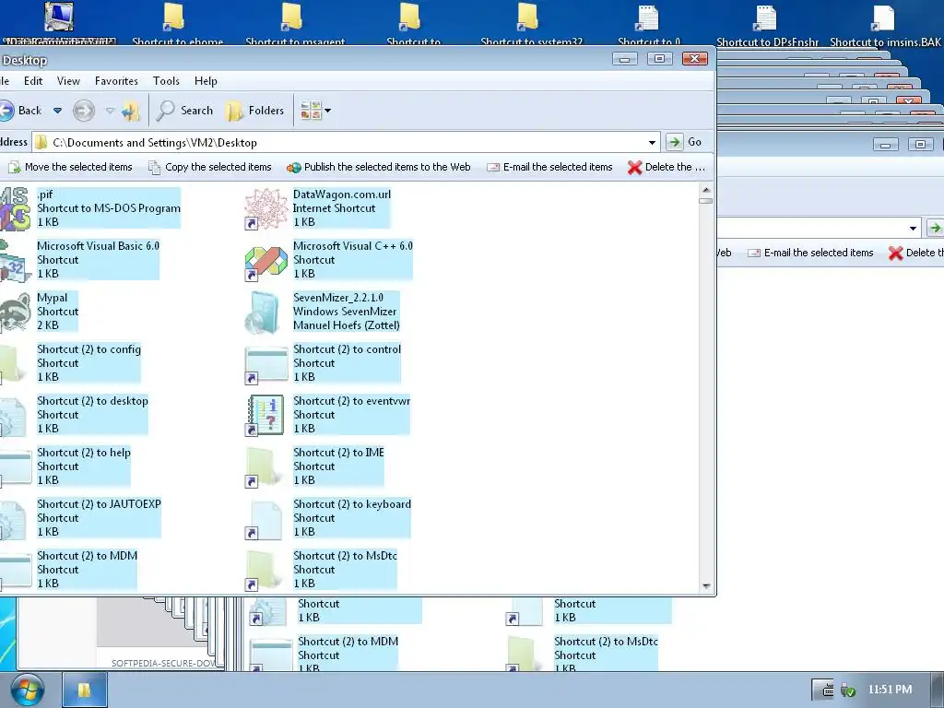The width and height of the screenshot is (944, 708).
Task: Click the 11:51 PM clock
Action: pos(890,690)
